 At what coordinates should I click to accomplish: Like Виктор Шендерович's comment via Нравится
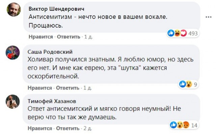click(41, 37)
